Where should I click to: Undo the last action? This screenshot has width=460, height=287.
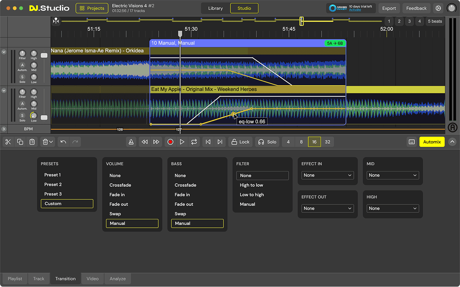coord(64,142)
